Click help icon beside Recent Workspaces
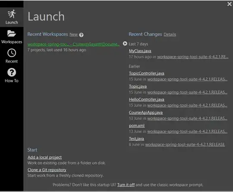The height and width of the screenshot is (192, 233). pos(81,35)
